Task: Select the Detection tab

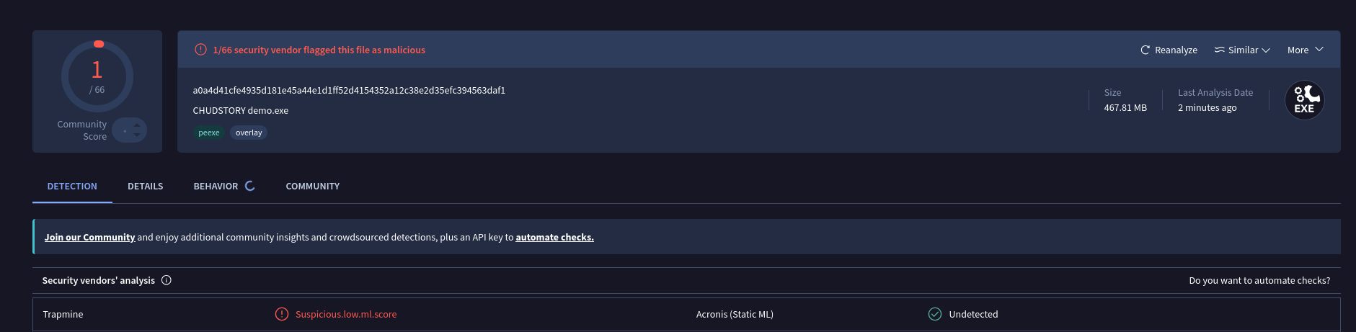Action: [72, 186]
